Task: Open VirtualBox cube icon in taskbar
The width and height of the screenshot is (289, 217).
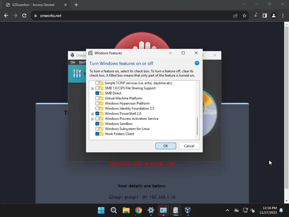Action: pyautogui.click(x=188, y=210)
